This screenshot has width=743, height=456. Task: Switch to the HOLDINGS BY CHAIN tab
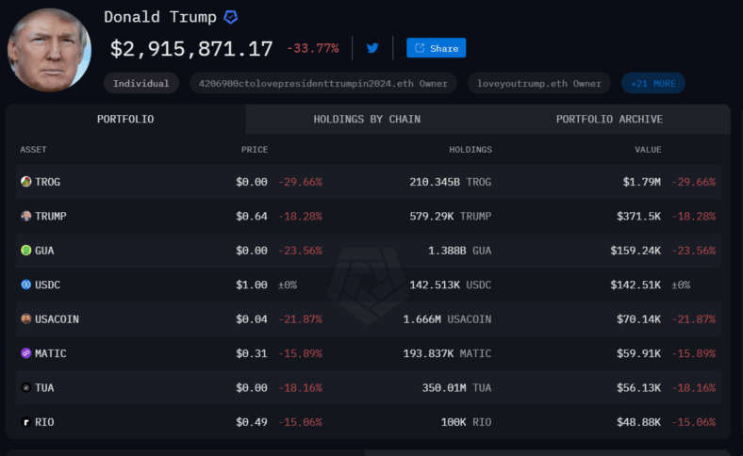pos(367,120)
